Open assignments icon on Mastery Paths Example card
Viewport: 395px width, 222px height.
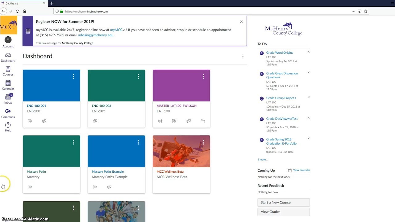tap(95, 187)
